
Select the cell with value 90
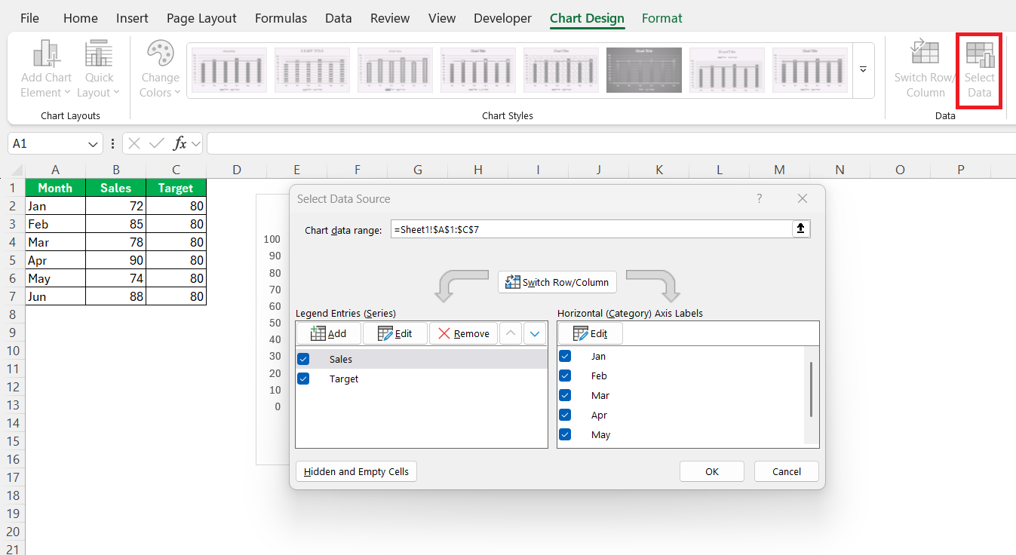[x=115, y=260]
